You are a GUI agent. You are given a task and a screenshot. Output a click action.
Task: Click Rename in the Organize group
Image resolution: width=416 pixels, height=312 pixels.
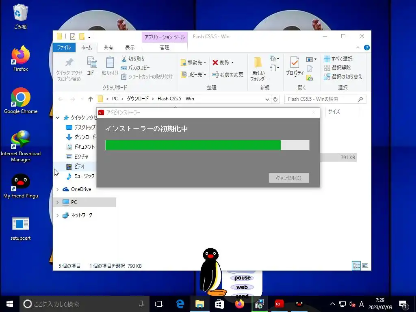[x=227, y=75]
